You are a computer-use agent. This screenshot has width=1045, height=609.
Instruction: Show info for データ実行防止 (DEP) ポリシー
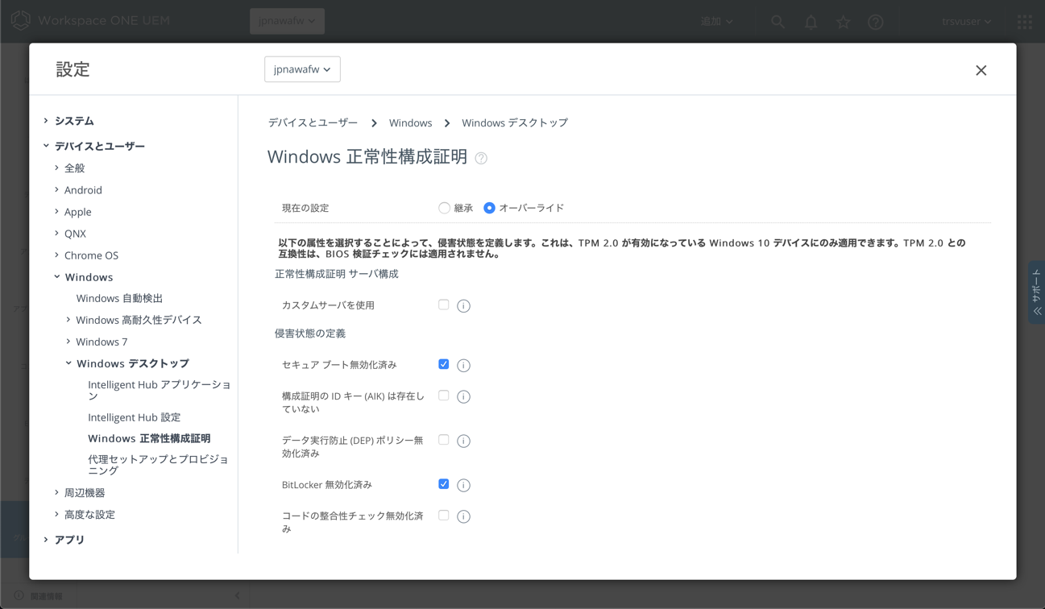click(463, 441)
